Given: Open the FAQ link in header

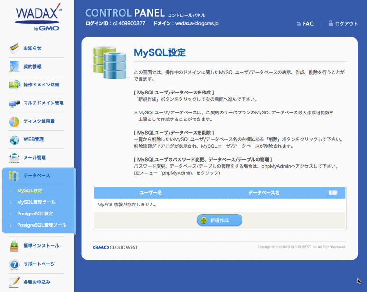Looking at the screenshot, I should 305,23.
